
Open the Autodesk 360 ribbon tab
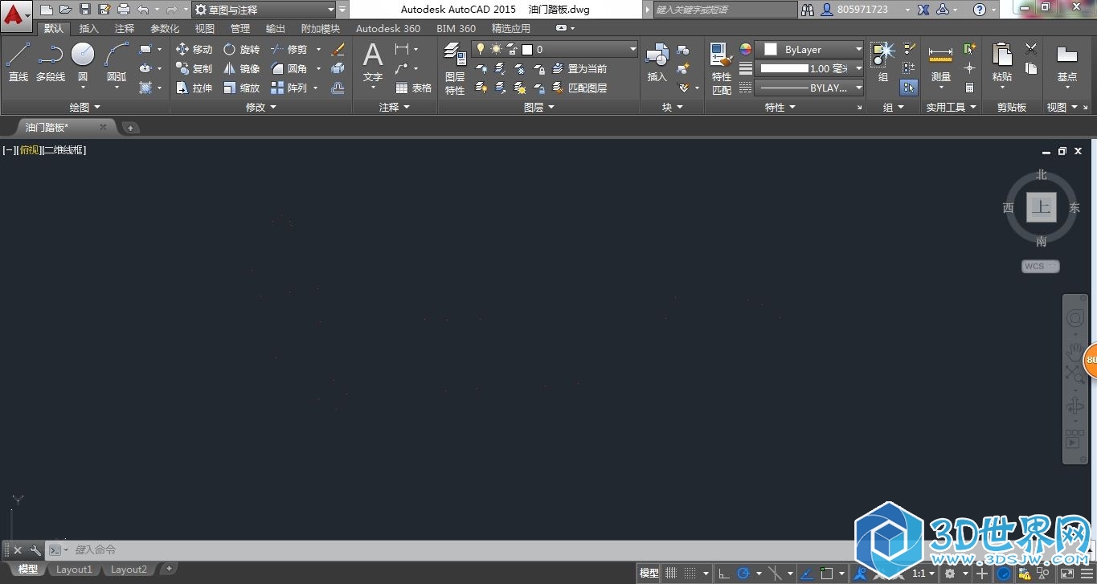click(388, 28)
